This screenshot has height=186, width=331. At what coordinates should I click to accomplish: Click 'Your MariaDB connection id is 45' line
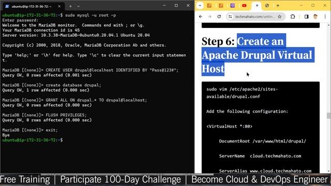coord(41,30)
